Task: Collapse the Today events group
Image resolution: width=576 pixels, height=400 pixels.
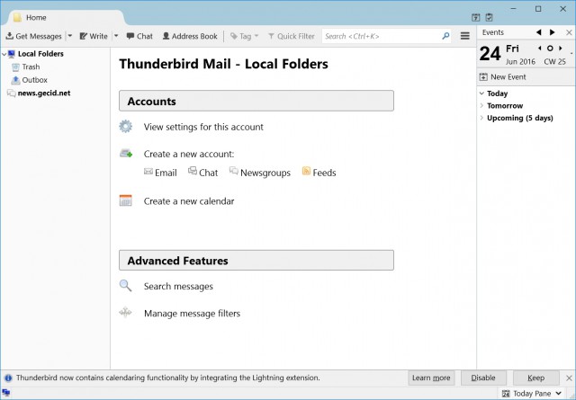Action: tap(481, 93)
